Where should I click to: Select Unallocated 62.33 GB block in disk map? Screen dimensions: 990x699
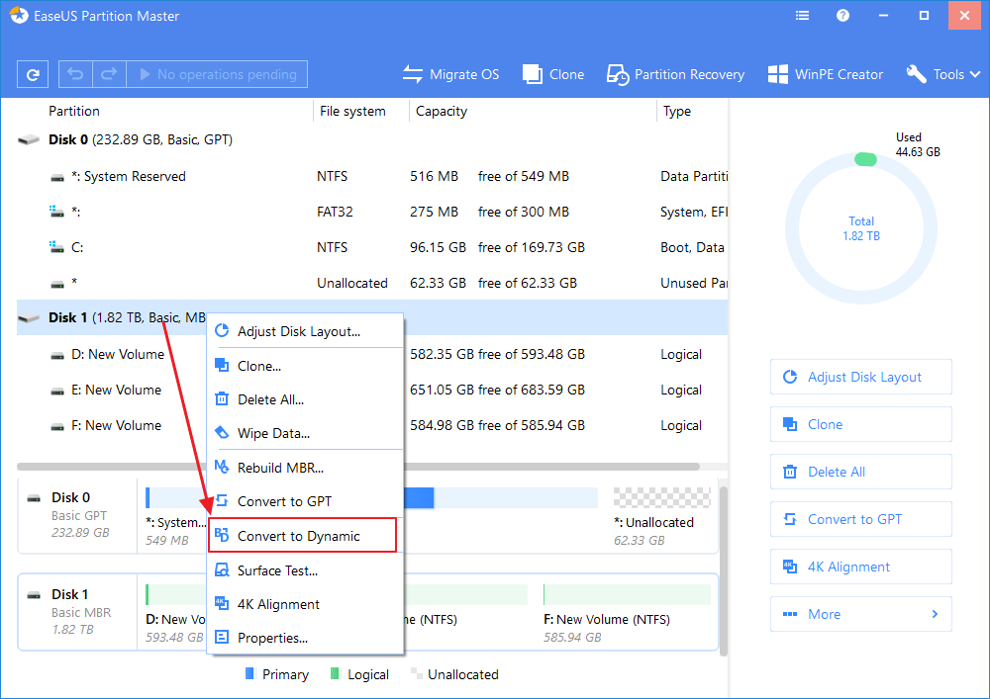[x=661, y=515]
